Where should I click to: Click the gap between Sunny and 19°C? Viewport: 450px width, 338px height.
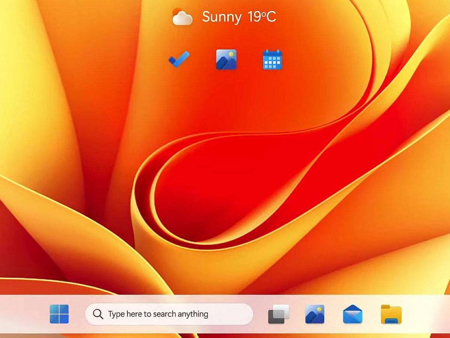click(x=244, y=17)
